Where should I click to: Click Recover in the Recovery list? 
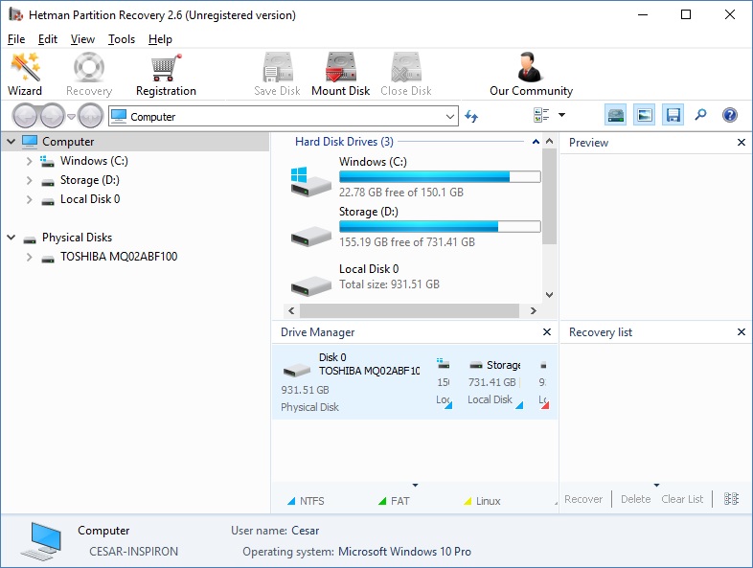coord(583,499)
